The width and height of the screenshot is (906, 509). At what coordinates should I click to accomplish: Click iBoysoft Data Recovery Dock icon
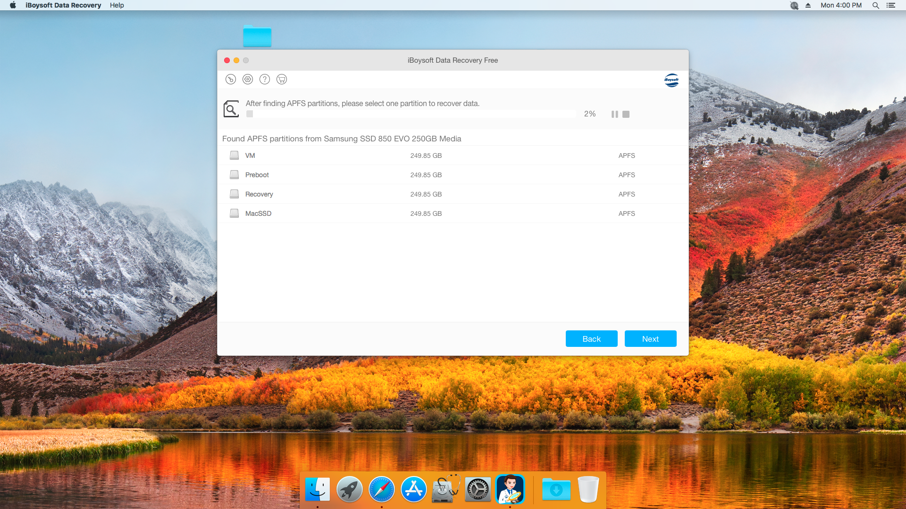click(x=510, y=489)
